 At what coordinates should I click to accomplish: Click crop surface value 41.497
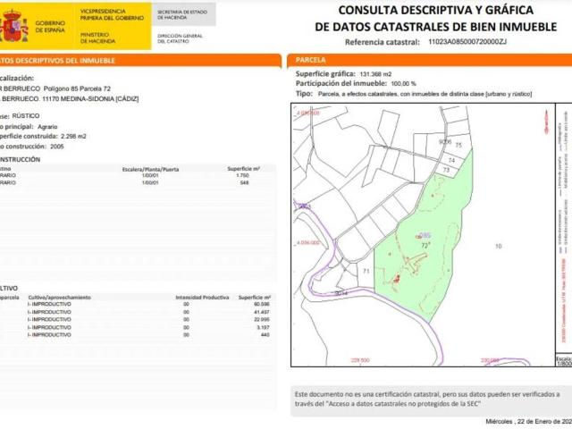[x=262, y=312]
